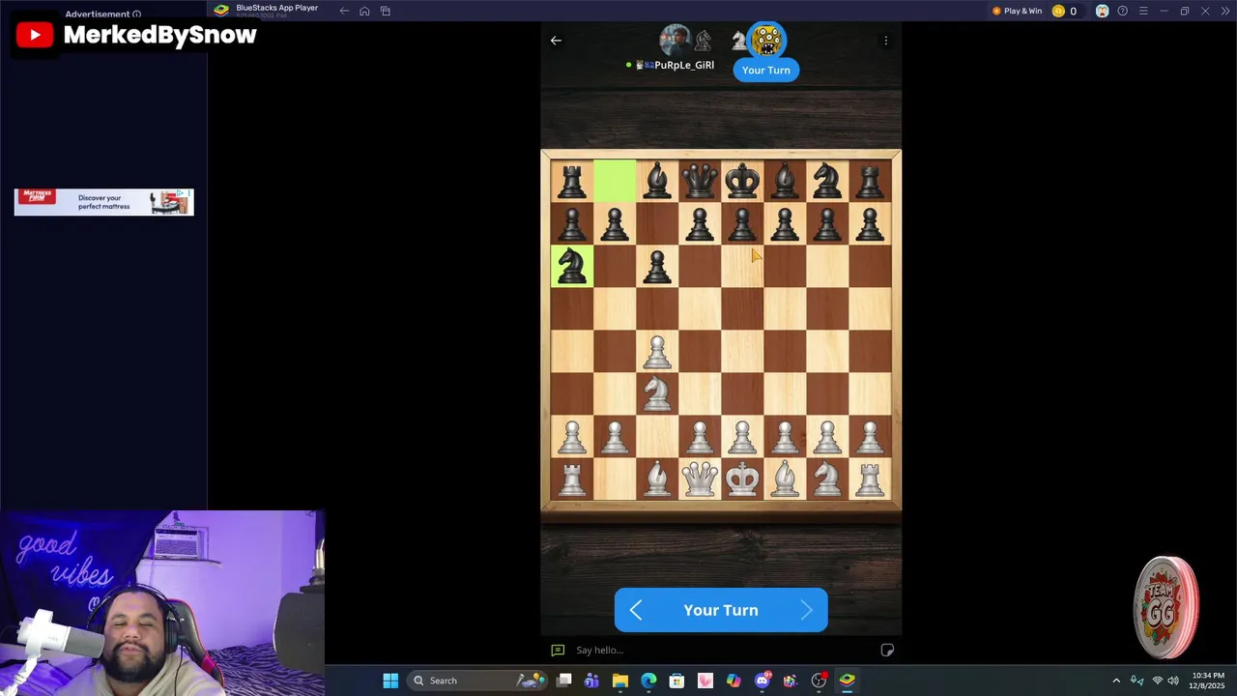This screenshot has height=696, width=1237.
Task: Click the taskbar Search box
Action: [x=479, y=681]
